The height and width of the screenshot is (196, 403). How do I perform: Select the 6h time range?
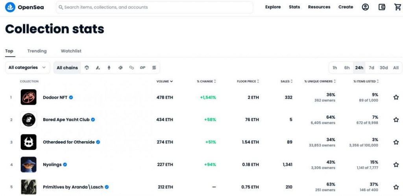click(x=347, y=67)
